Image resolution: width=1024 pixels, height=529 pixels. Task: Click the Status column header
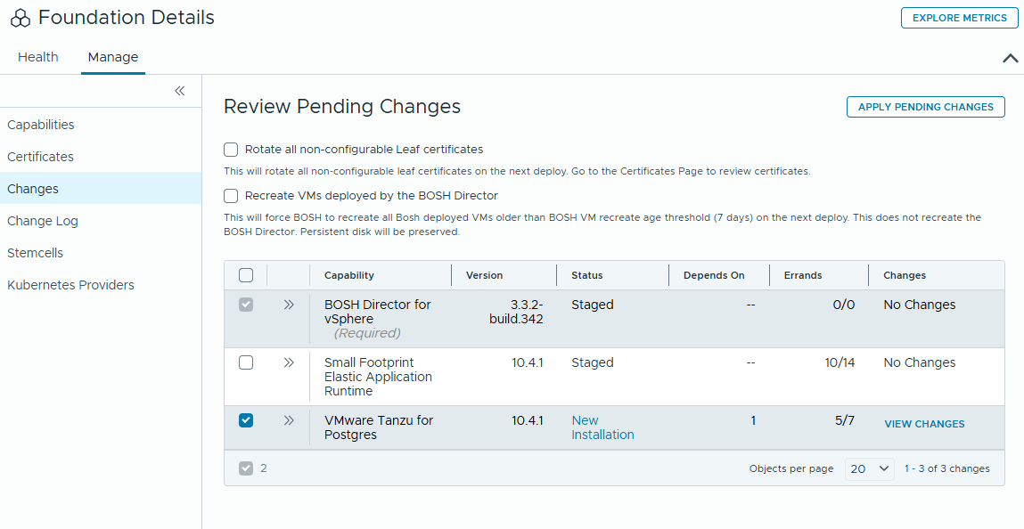click(586, 275)
